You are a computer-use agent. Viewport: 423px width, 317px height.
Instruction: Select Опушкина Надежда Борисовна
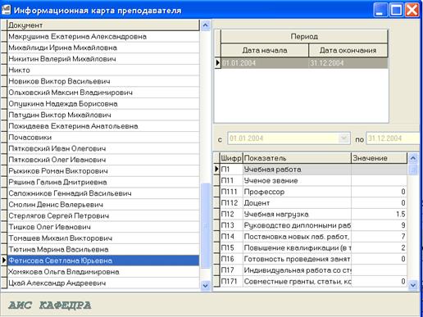(x=103, y=104)
